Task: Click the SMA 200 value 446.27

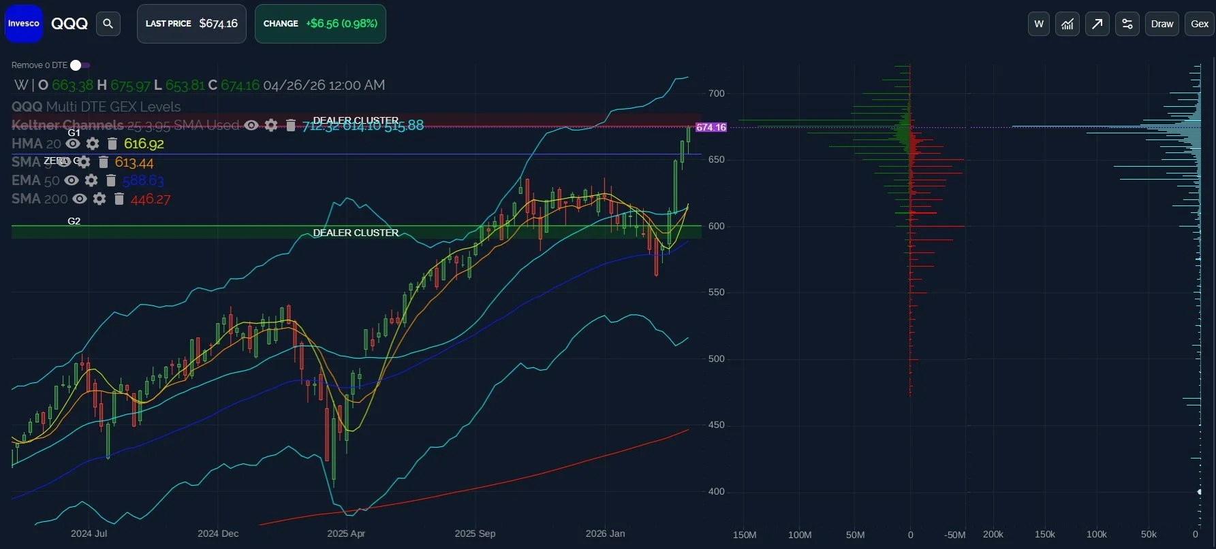Action: tap(151, 199)
